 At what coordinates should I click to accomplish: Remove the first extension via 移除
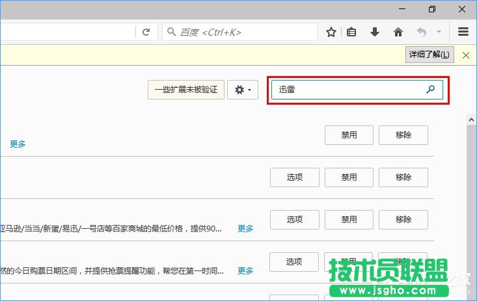(x=403, y=135)
